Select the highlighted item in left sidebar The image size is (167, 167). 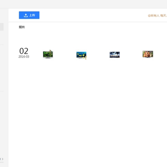pos(2,27)
